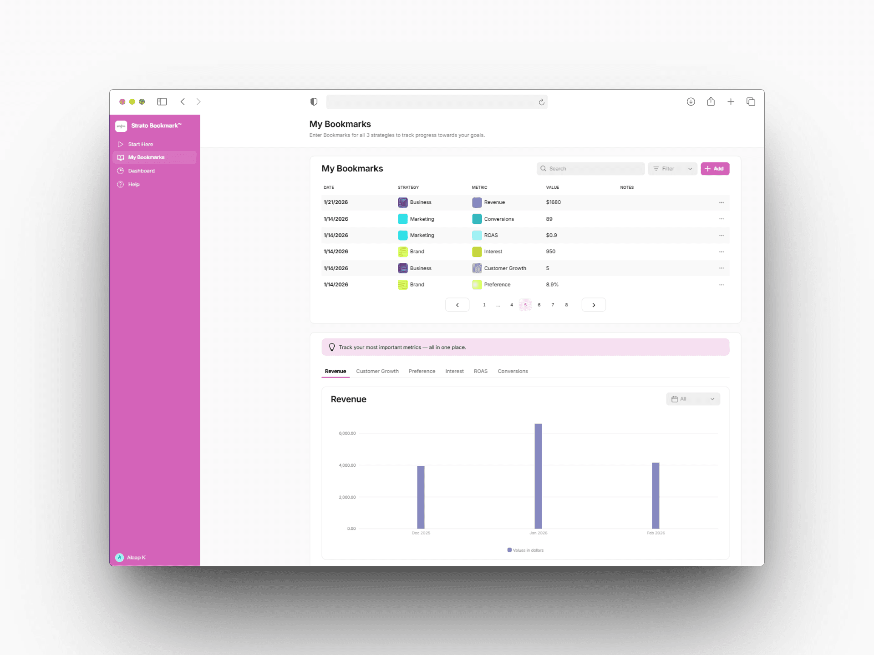The width and height of the screenshot is (874, 655).
Task: Switch to the Customer Growth tab
Action: [x=377, y=372]
